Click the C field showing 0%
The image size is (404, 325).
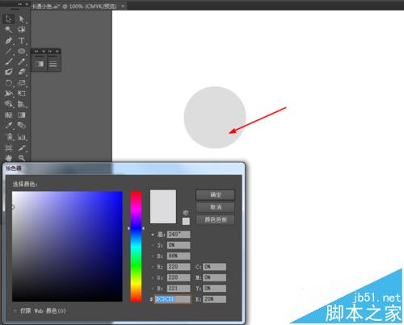pos(214,267)
